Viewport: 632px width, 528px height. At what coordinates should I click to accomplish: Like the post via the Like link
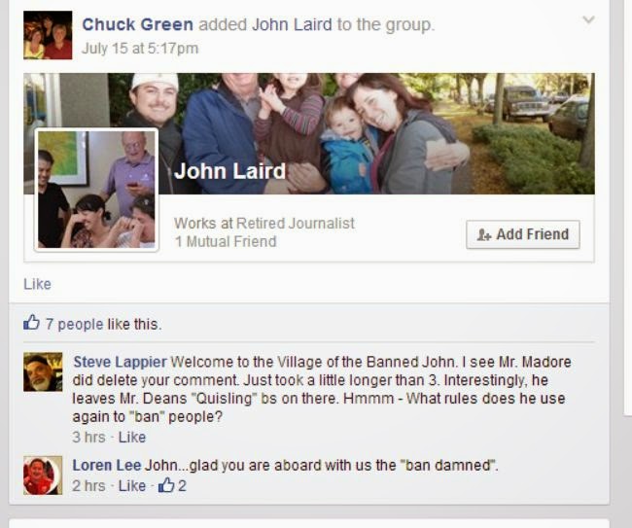(37, 284)
